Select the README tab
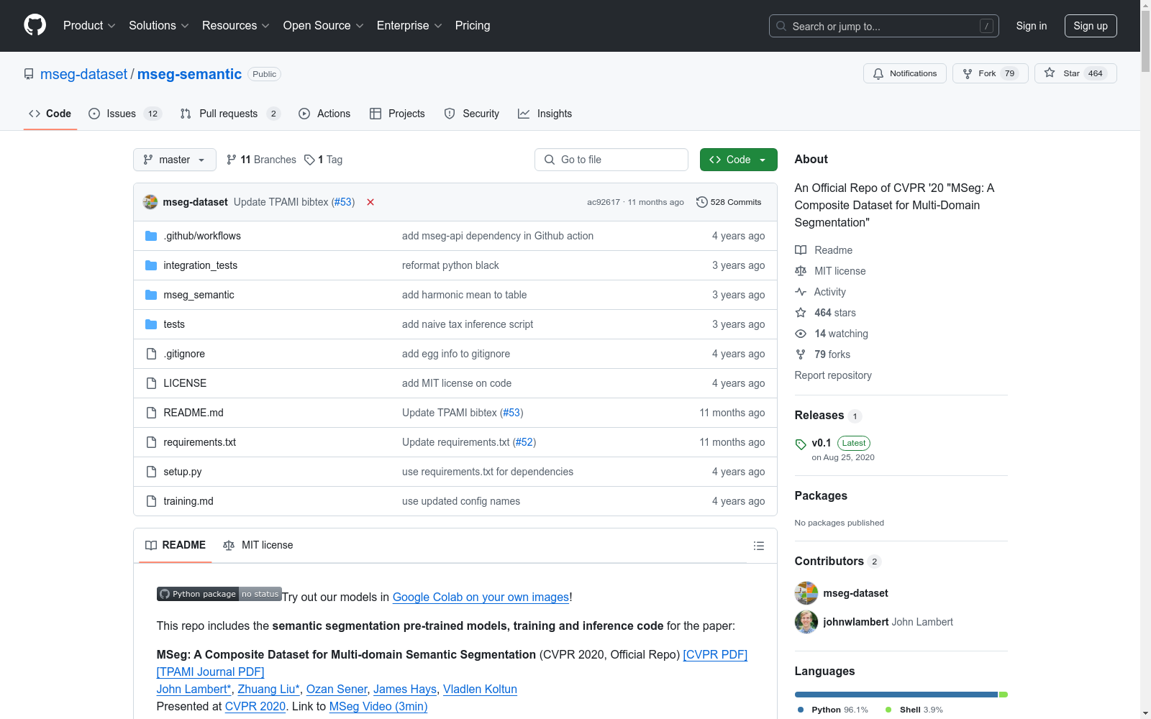Screen dimensions: 1151x719 176,545
